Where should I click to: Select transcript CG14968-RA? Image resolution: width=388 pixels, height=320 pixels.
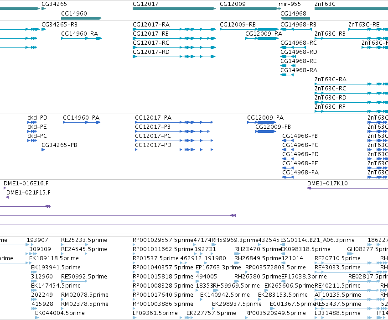tap(299, 70)
